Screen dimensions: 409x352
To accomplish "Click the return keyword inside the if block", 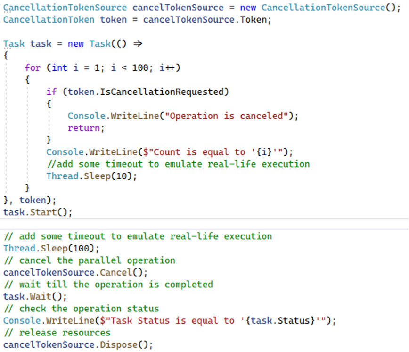I will [x=84, y=128].
